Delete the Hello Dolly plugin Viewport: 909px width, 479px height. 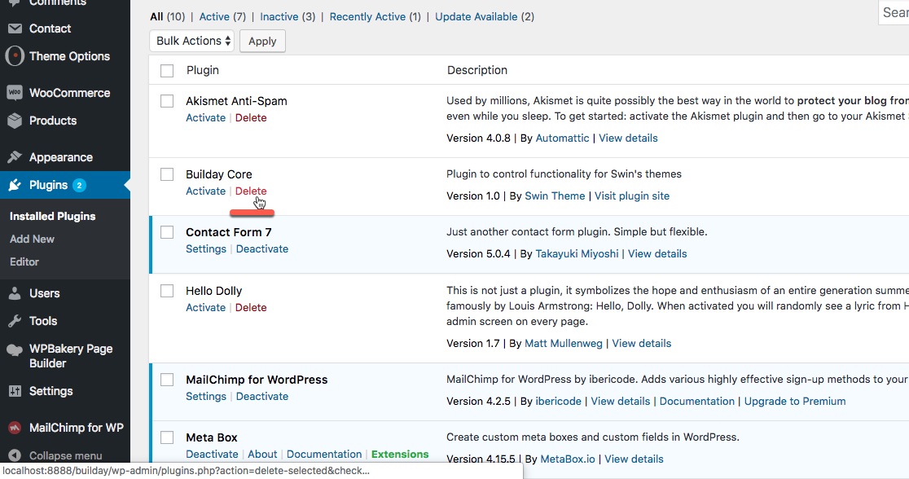(x=251, y=307)
